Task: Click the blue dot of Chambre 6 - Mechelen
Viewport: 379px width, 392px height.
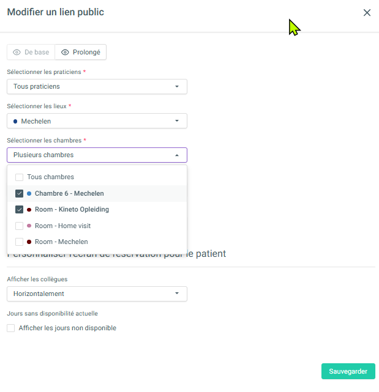Action: 29,194
